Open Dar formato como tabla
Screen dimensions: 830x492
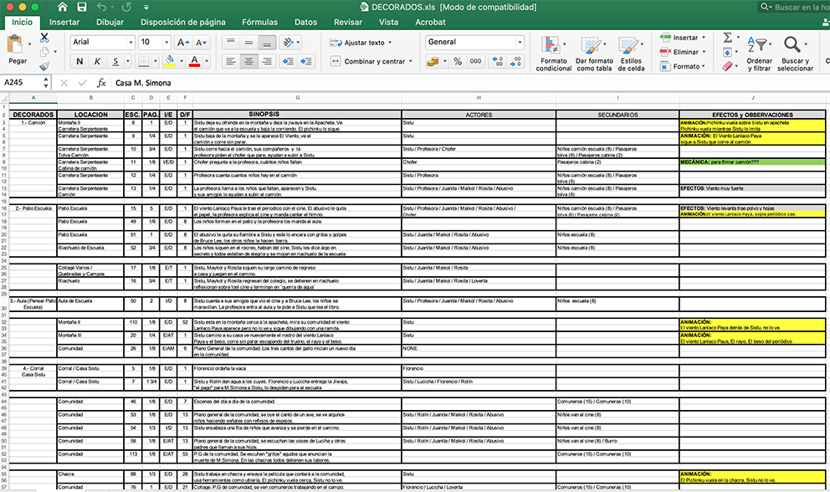[x=594, y=54]
